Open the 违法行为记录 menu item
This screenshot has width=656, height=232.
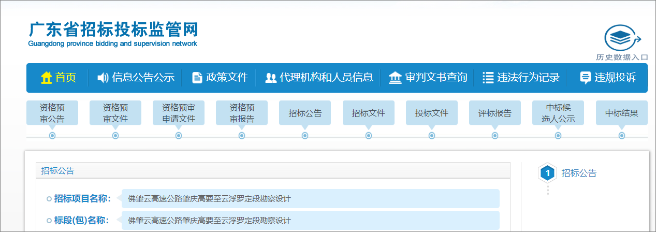(x=528, y=78)
